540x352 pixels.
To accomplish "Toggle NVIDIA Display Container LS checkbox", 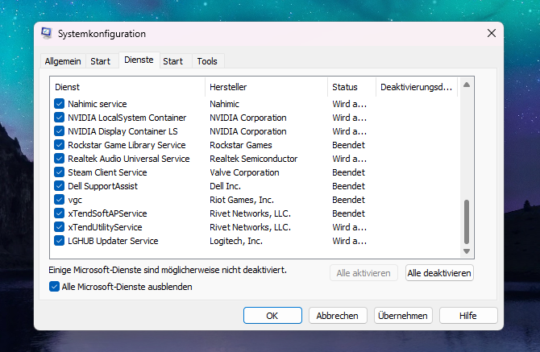I will pyautogui.click(x=59, y=131).
